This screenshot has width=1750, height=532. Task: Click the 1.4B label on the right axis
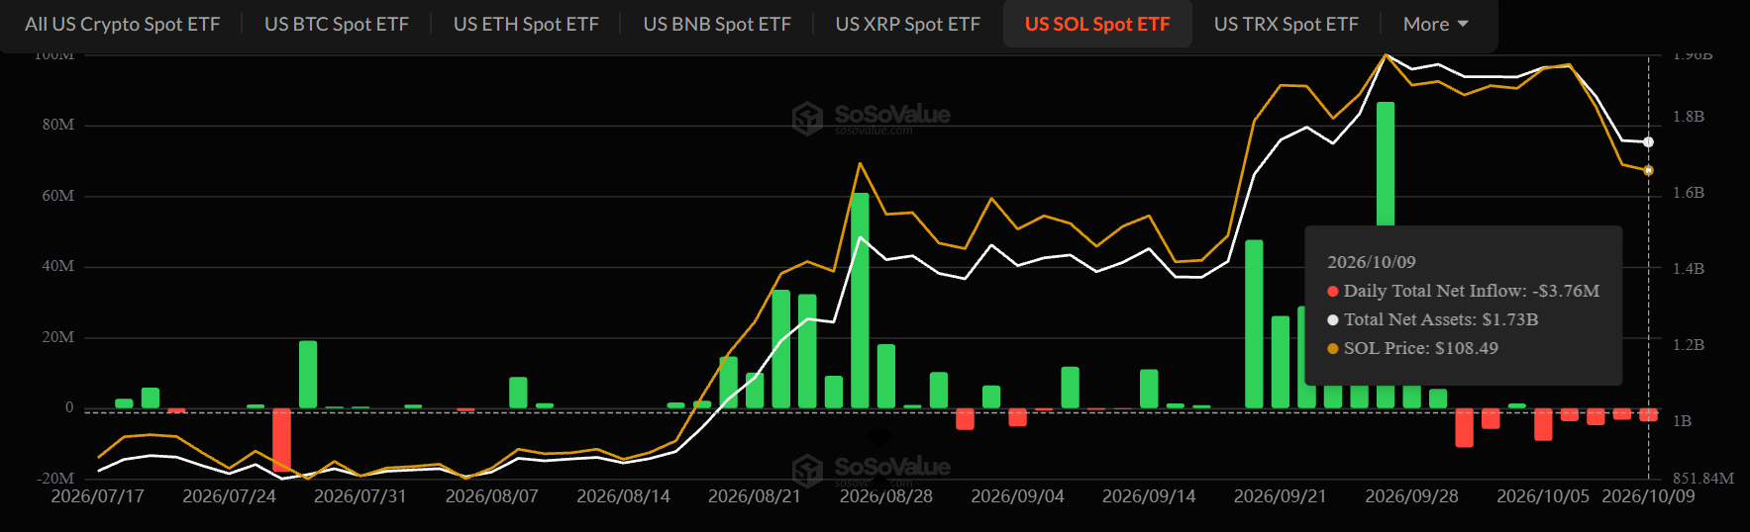(x=1689, y=269)
